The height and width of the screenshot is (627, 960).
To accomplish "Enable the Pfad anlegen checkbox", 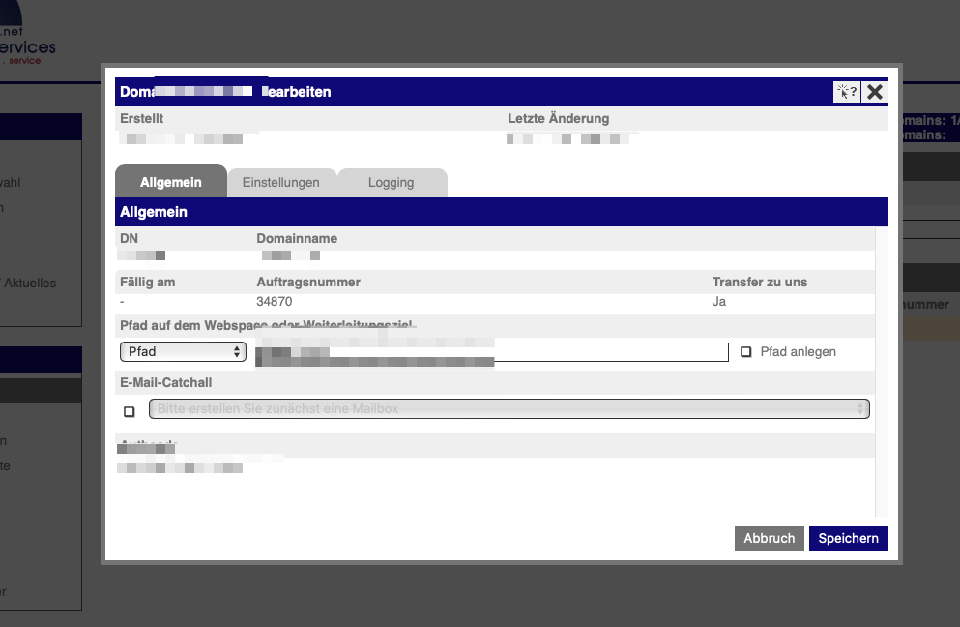I will tap(746, 352).
